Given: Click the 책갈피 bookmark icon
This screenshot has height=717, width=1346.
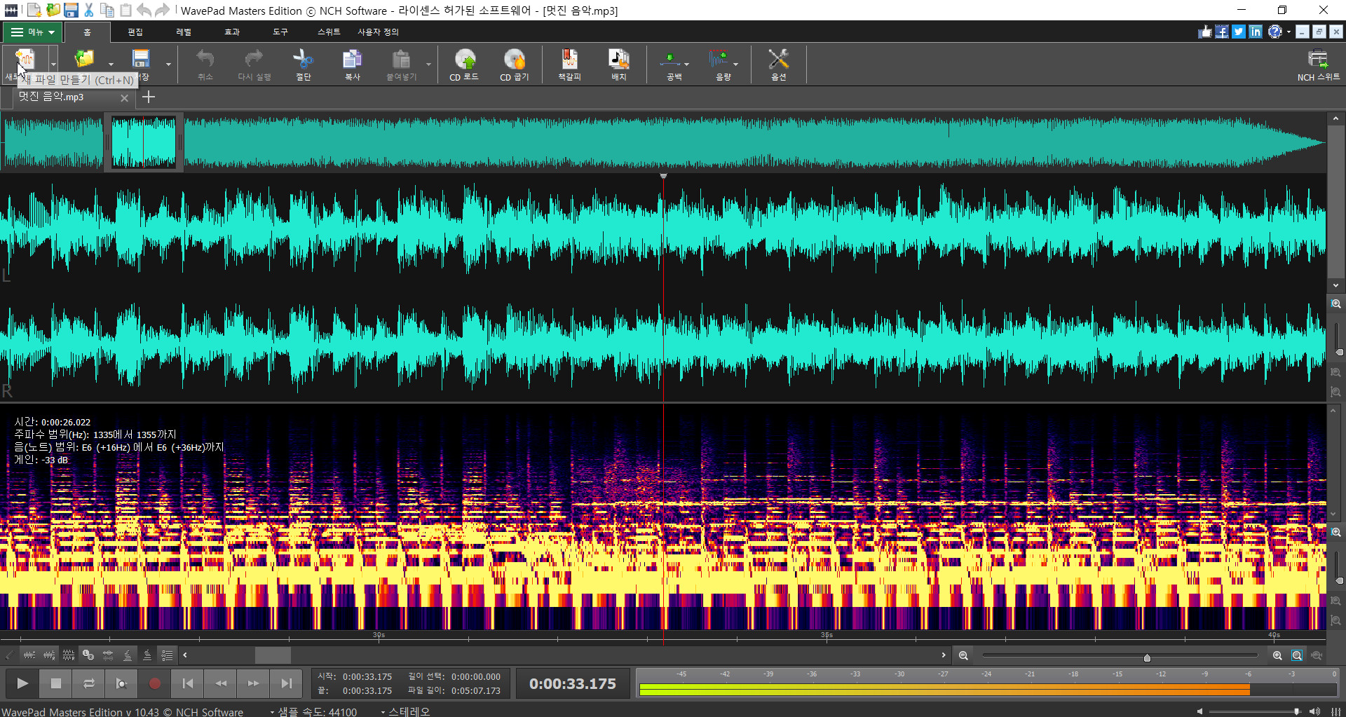Looking at the screenshot, I should (569, 64).
